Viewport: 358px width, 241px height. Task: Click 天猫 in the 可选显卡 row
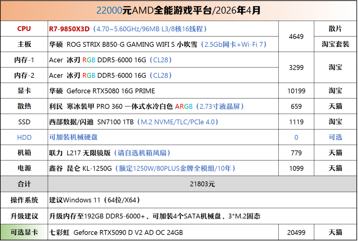click(x=335, y=232)
